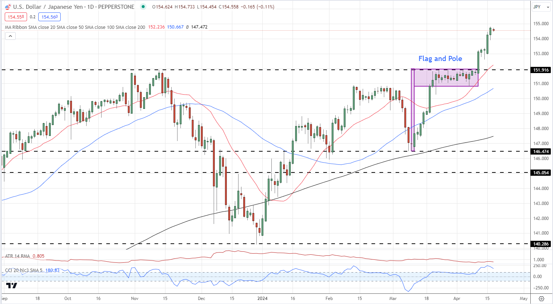
Task: Click the open value O154.624
Action: pos(162,7)
